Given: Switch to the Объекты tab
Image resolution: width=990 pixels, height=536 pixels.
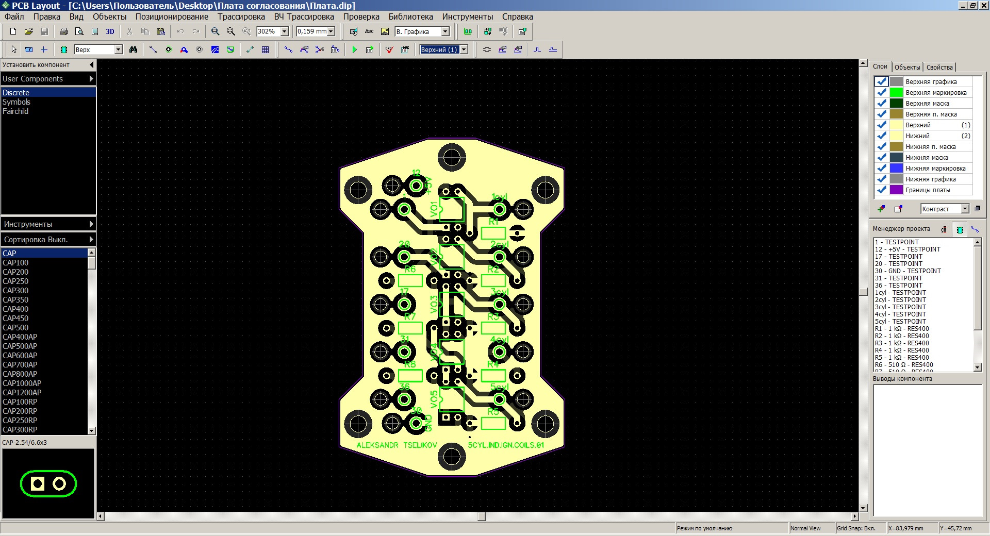Looking at the screenshot, I should tap(907, 67).
